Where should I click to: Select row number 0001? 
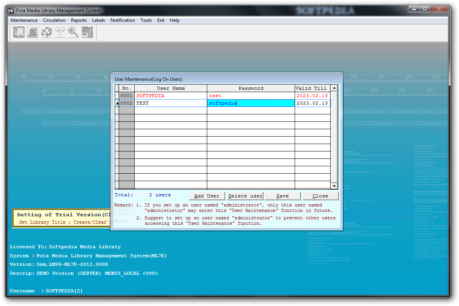pyautogui.click(x=126, y=96)
